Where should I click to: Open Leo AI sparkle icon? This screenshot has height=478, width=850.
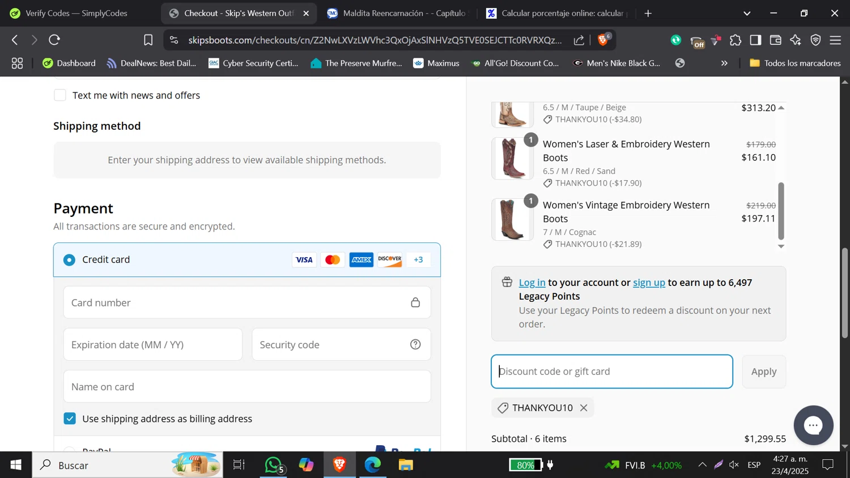pos(796,40)
